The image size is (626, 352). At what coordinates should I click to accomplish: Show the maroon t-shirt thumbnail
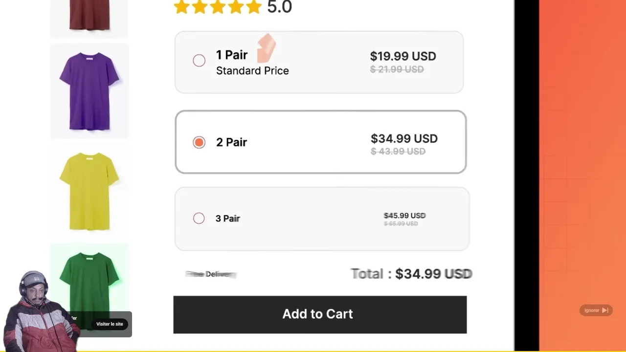[89, 16]
